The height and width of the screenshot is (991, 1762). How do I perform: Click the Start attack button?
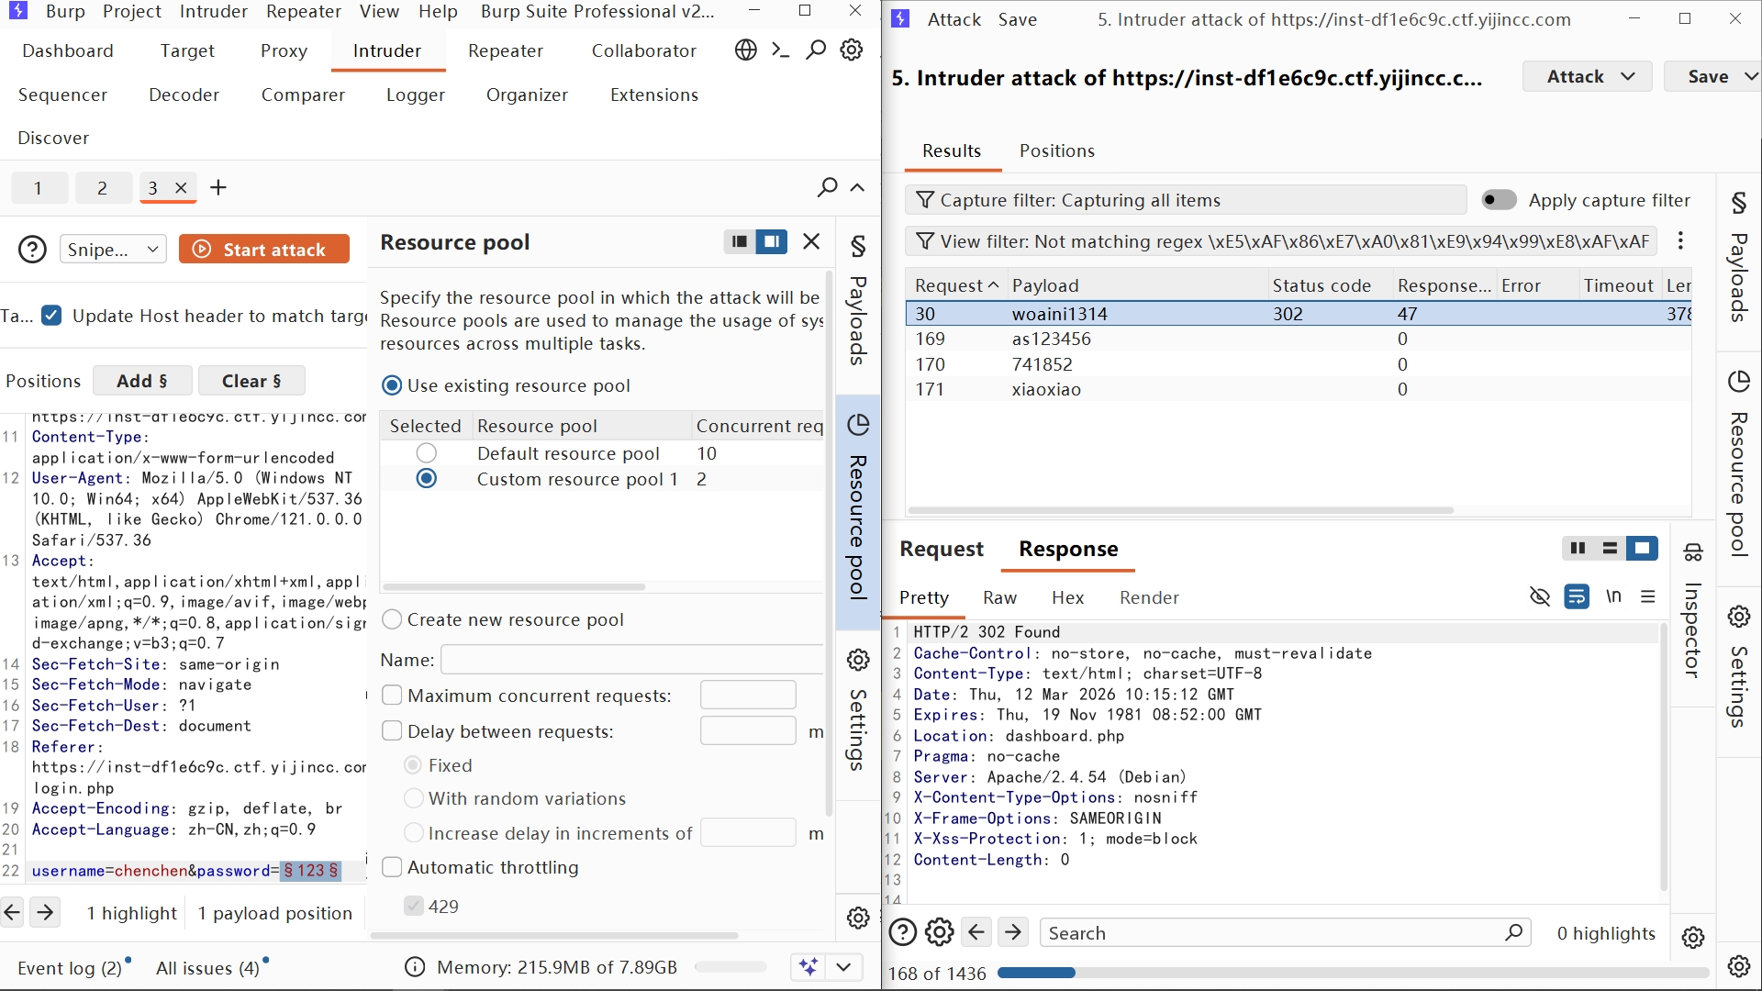263,250
